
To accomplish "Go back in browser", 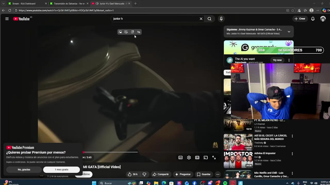I will (x=3, y=10).
